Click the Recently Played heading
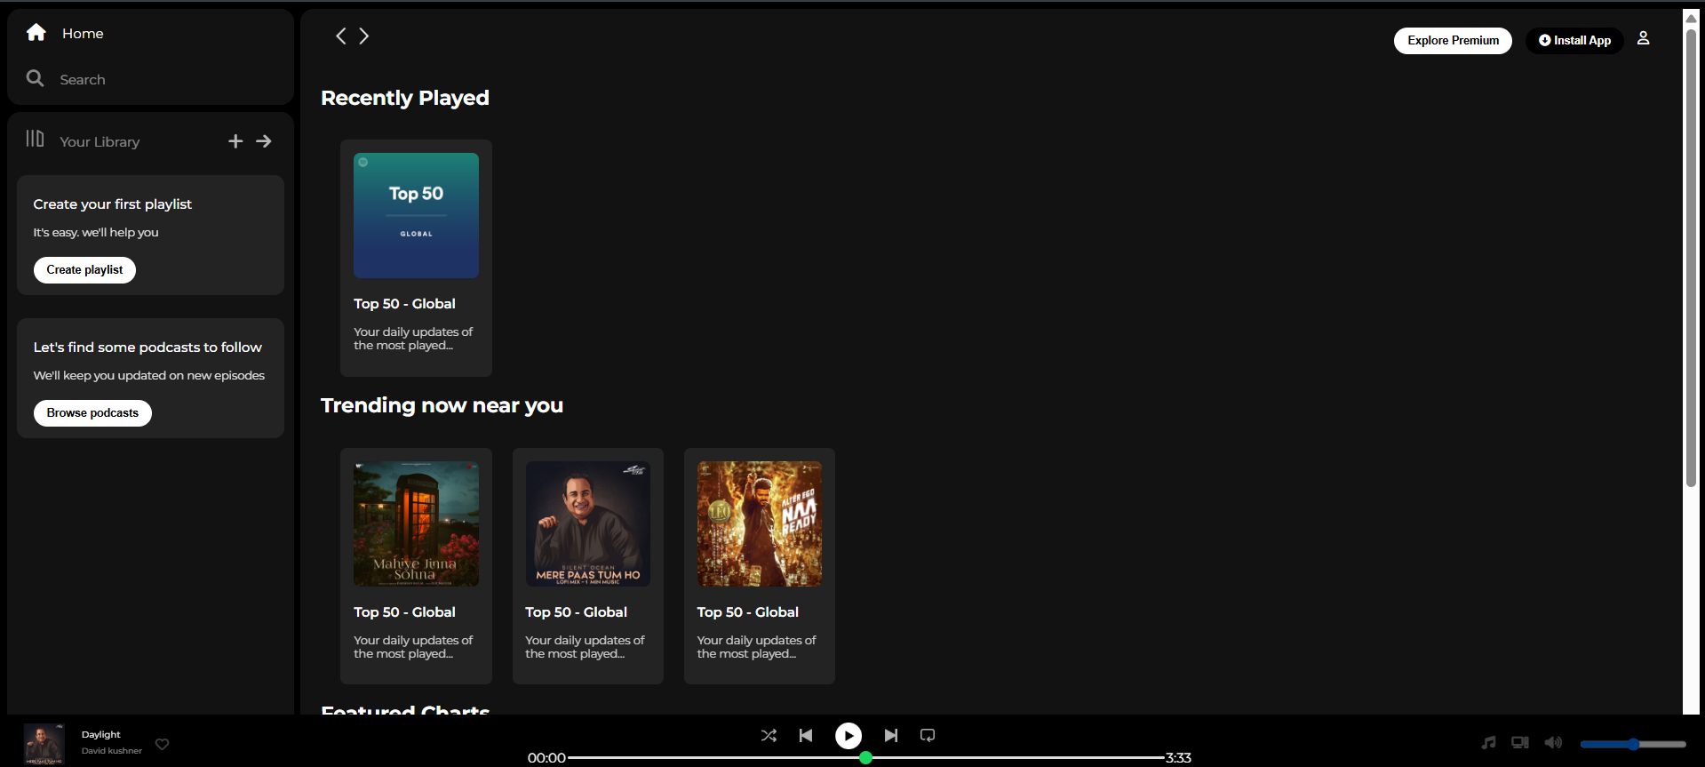Image resolution: width=1705 pixels, height=767 pixels. coord(405,98)
